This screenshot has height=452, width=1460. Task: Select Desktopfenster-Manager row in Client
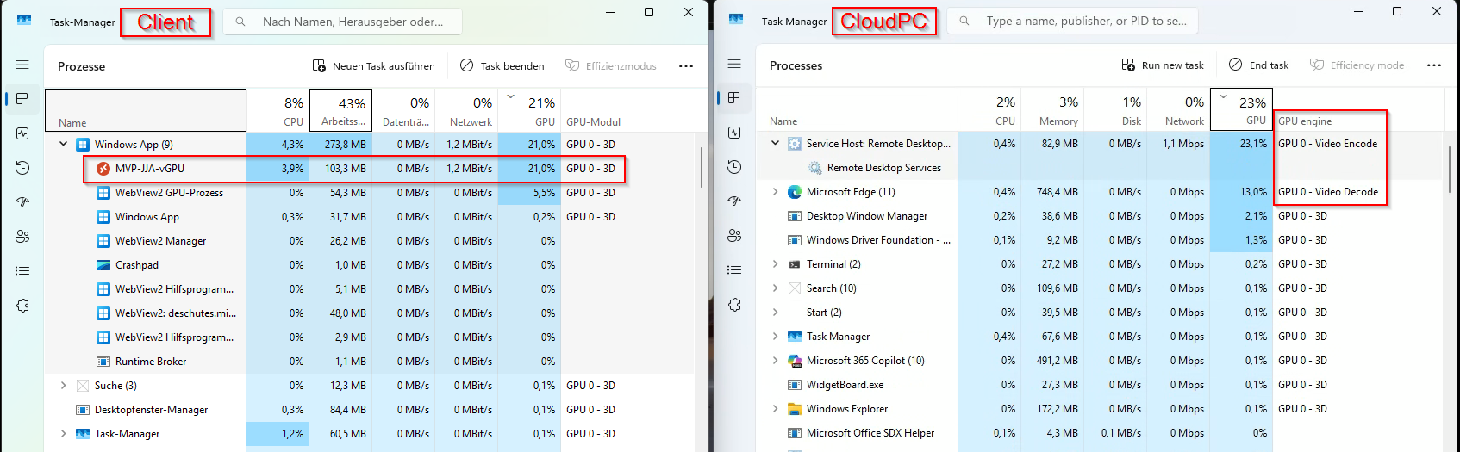[371, 410]
